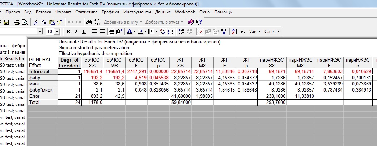The image size is (377, 146).
Task: Toggle Italic text formatting
Action: point(76,32)
